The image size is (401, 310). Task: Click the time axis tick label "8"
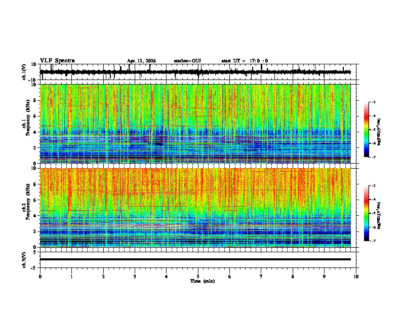[x=293, y=277]
